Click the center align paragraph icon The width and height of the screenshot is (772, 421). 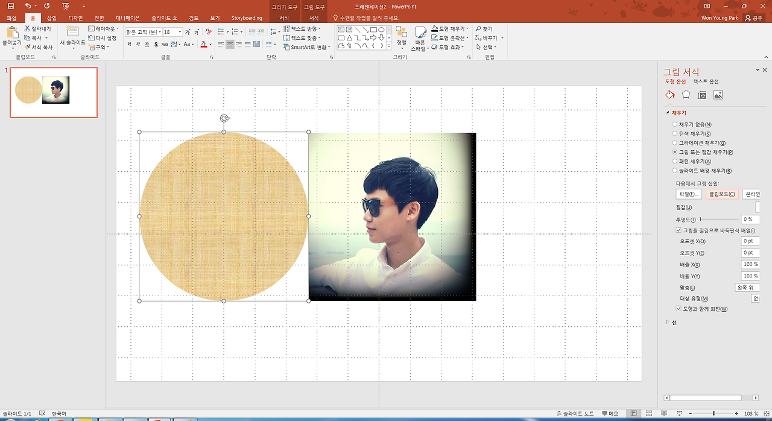click(230, 45)
